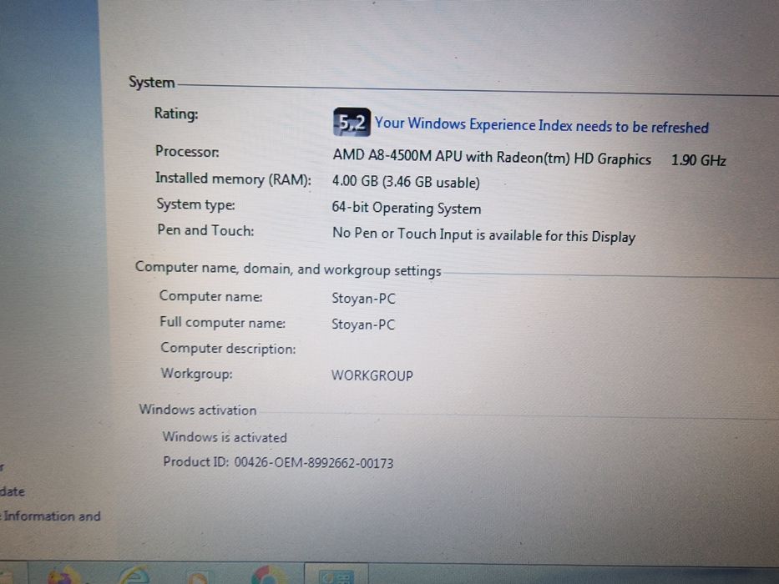Open the Performance Information and Tools link
Screen dimensions: 779x584
[51, 516]
